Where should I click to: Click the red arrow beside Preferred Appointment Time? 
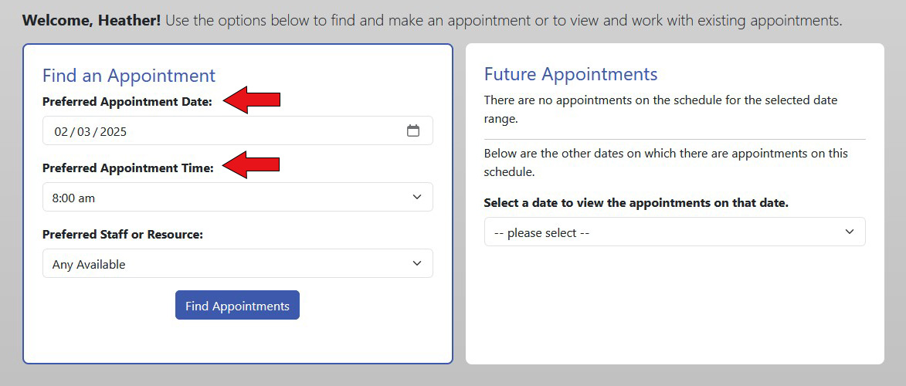click(251, 164)
